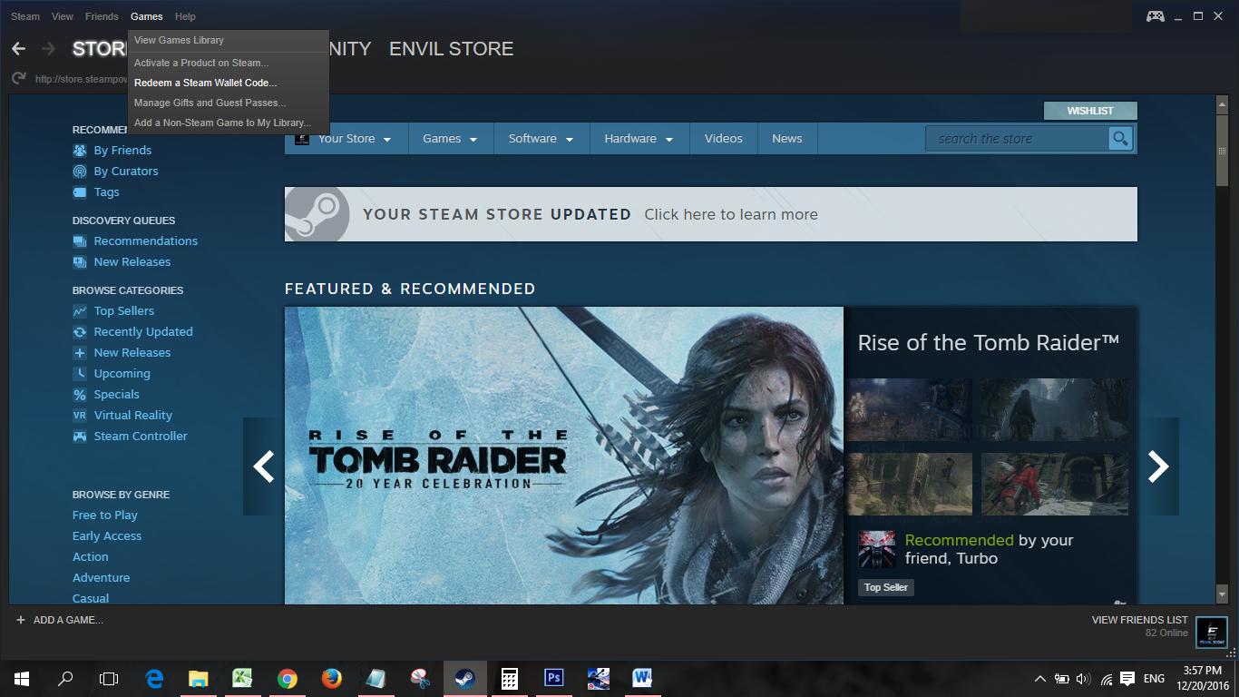Open the volume control in system tray
1239x697 pixels.
coord(1083,679)
